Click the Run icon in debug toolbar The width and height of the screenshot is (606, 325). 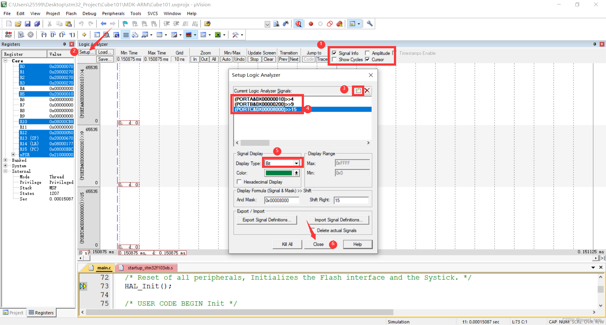[21, 35]
